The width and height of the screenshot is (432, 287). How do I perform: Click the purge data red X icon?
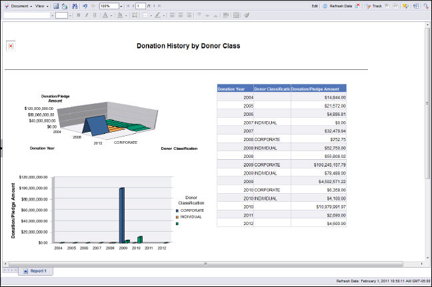358,5
